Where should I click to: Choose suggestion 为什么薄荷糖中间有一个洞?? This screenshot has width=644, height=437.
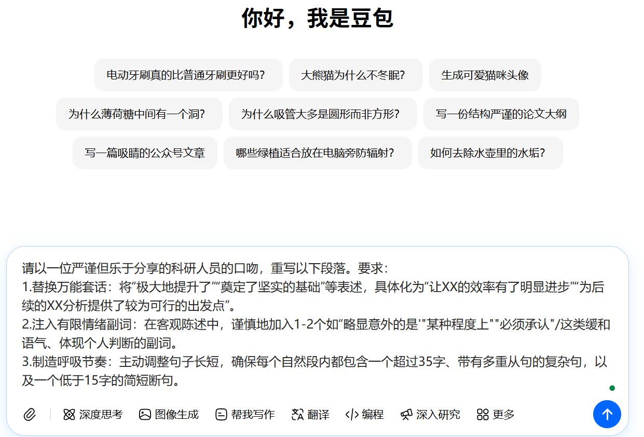tap(139, 114)
